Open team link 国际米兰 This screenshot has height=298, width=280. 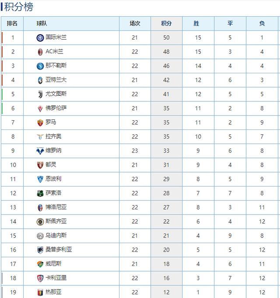(56, 37)
